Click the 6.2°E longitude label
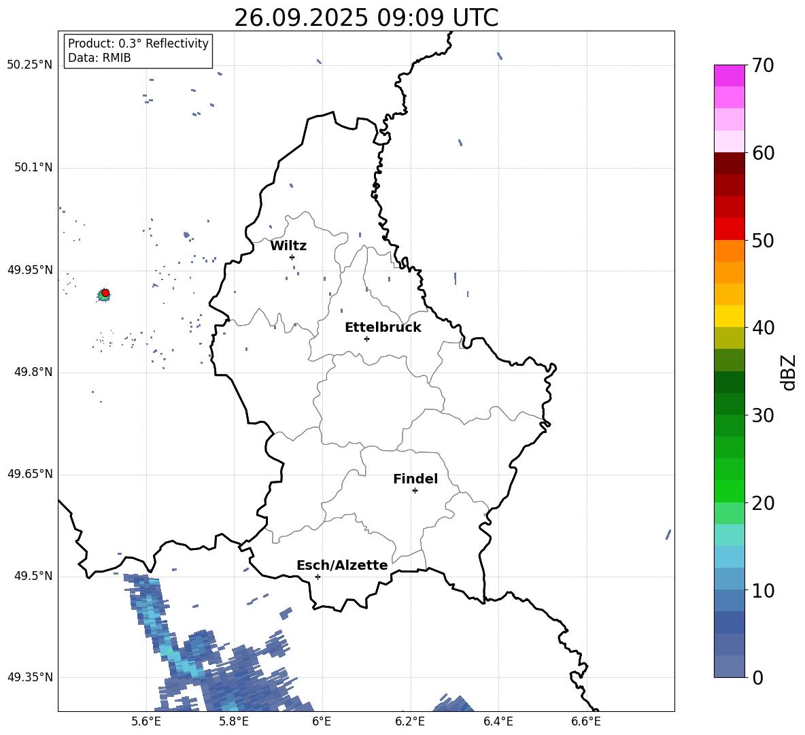 coord(410,721)
